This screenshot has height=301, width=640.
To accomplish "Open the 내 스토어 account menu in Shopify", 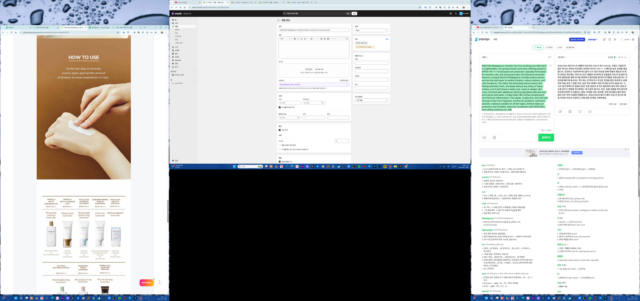I will pos(464,13).
